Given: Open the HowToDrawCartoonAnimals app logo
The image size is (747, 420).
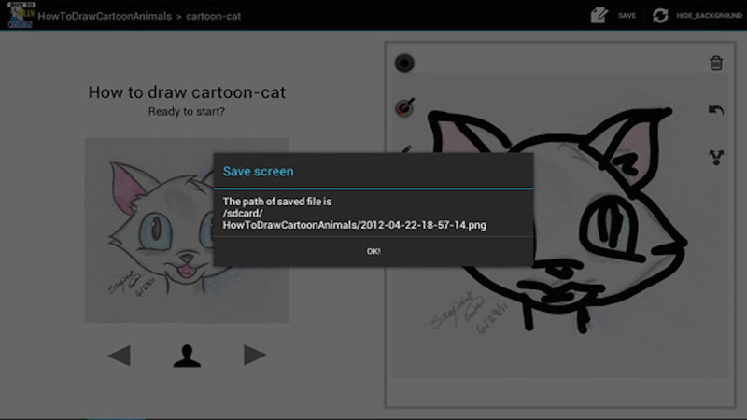Looking at the screenshot, I should pos(21,15).
